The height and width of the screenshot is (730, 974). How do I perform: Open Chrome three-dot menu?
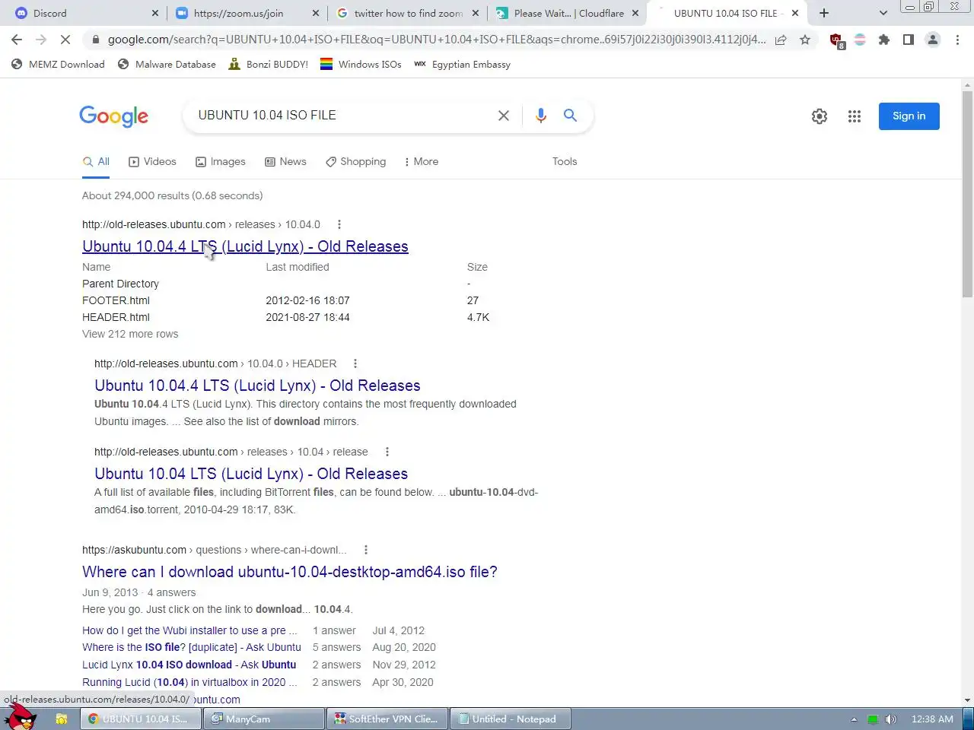(x=957, y=40)
